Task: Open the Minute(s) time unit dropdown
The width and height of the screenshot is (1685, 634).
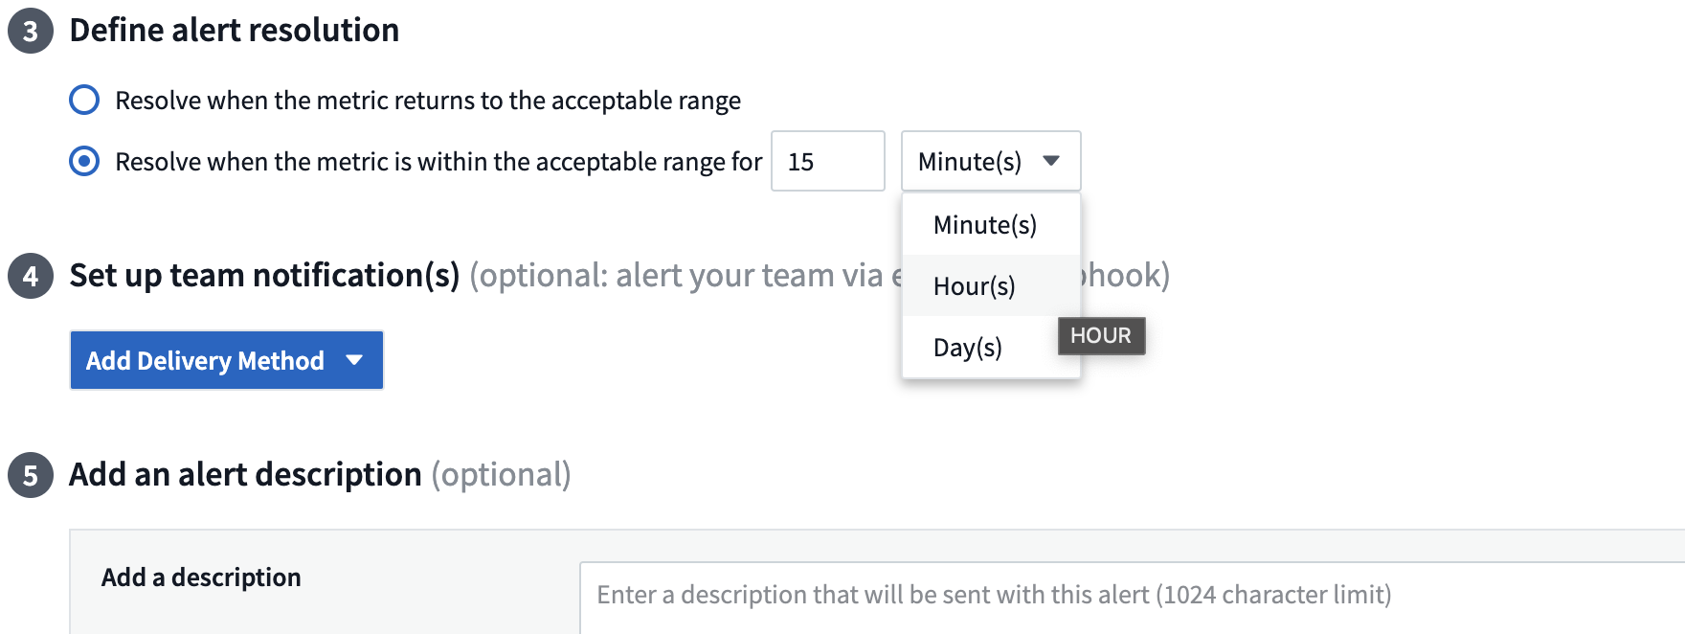Action: 990,161
